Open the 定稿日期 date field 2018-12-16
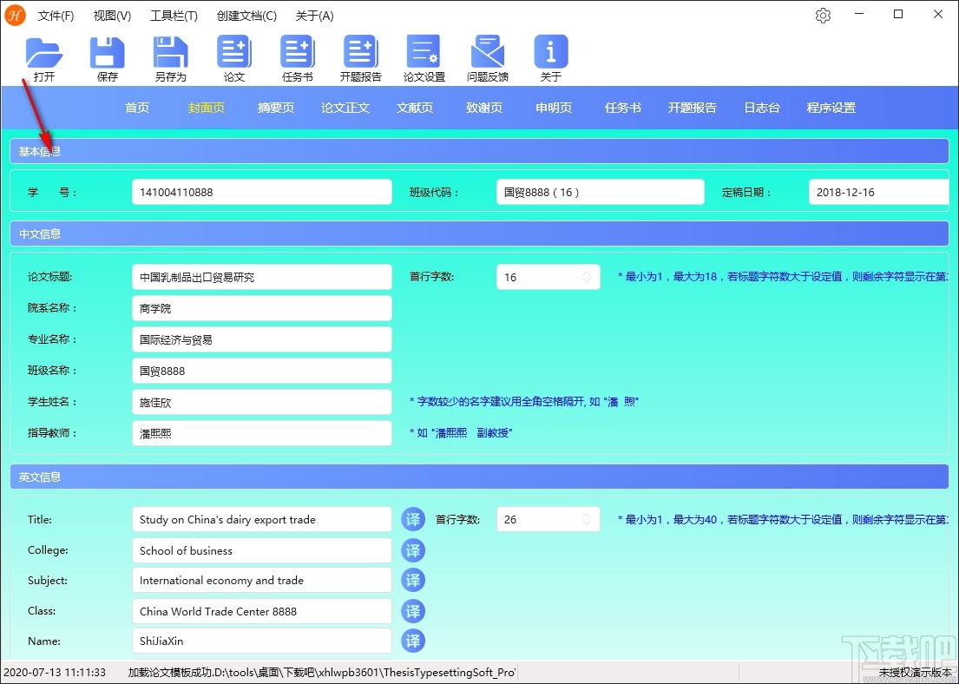Screen dimensions: 959x684 pos(878,192)
